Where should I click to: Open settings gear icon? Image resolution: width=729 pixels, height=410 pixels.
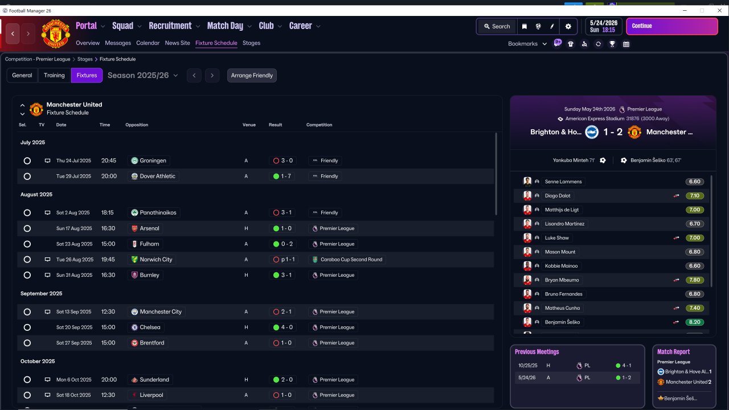point(568,26)
